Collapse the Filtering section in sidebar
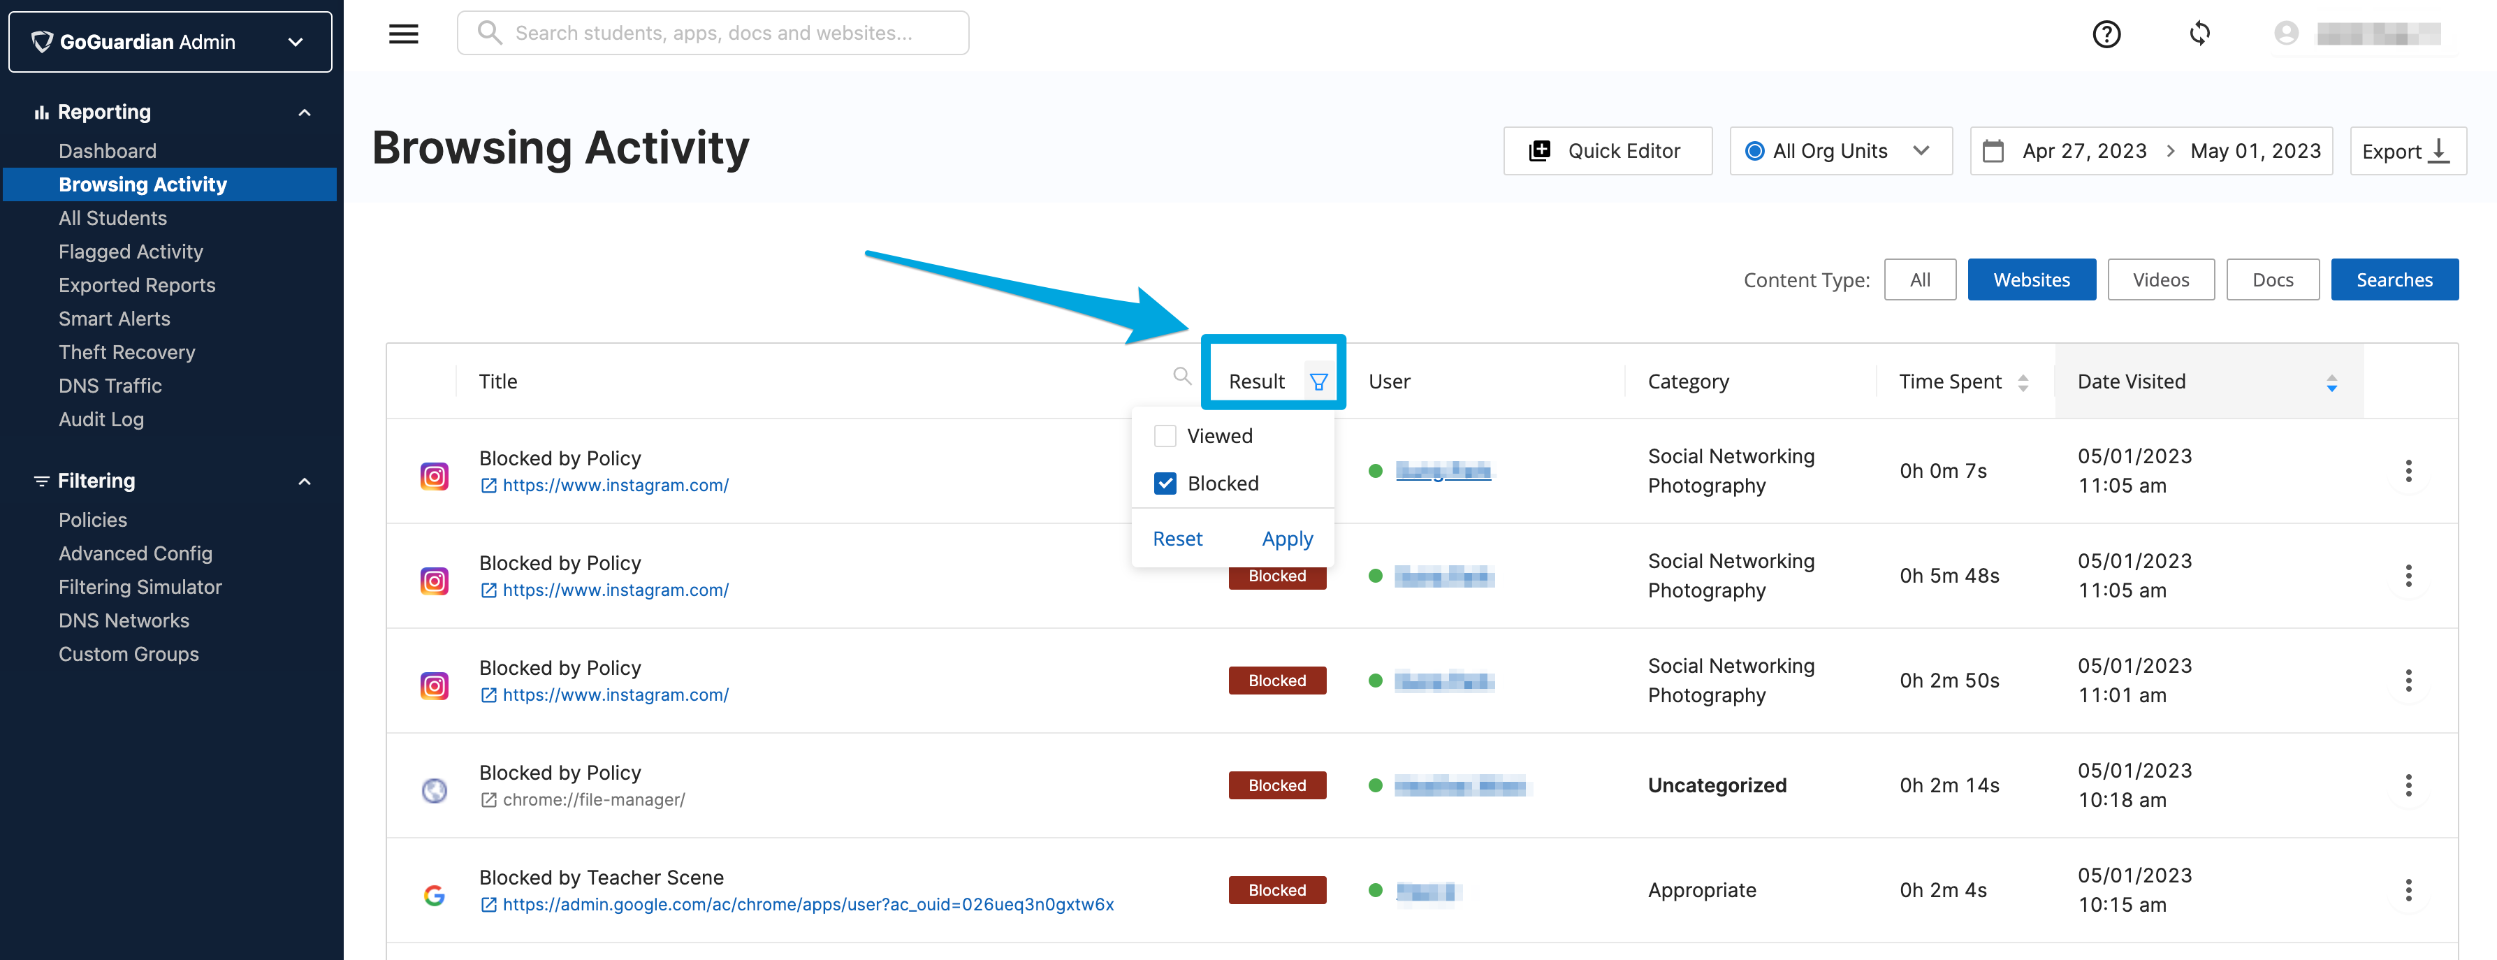The width and height of the screenshot is (2497, 960). click(305, 480)
